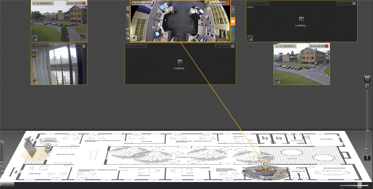The height and width of the screenshot is (189, 373).
Task: Open the '5. Camera 6' camera dropdown
Action: click(x=277, y=46)
